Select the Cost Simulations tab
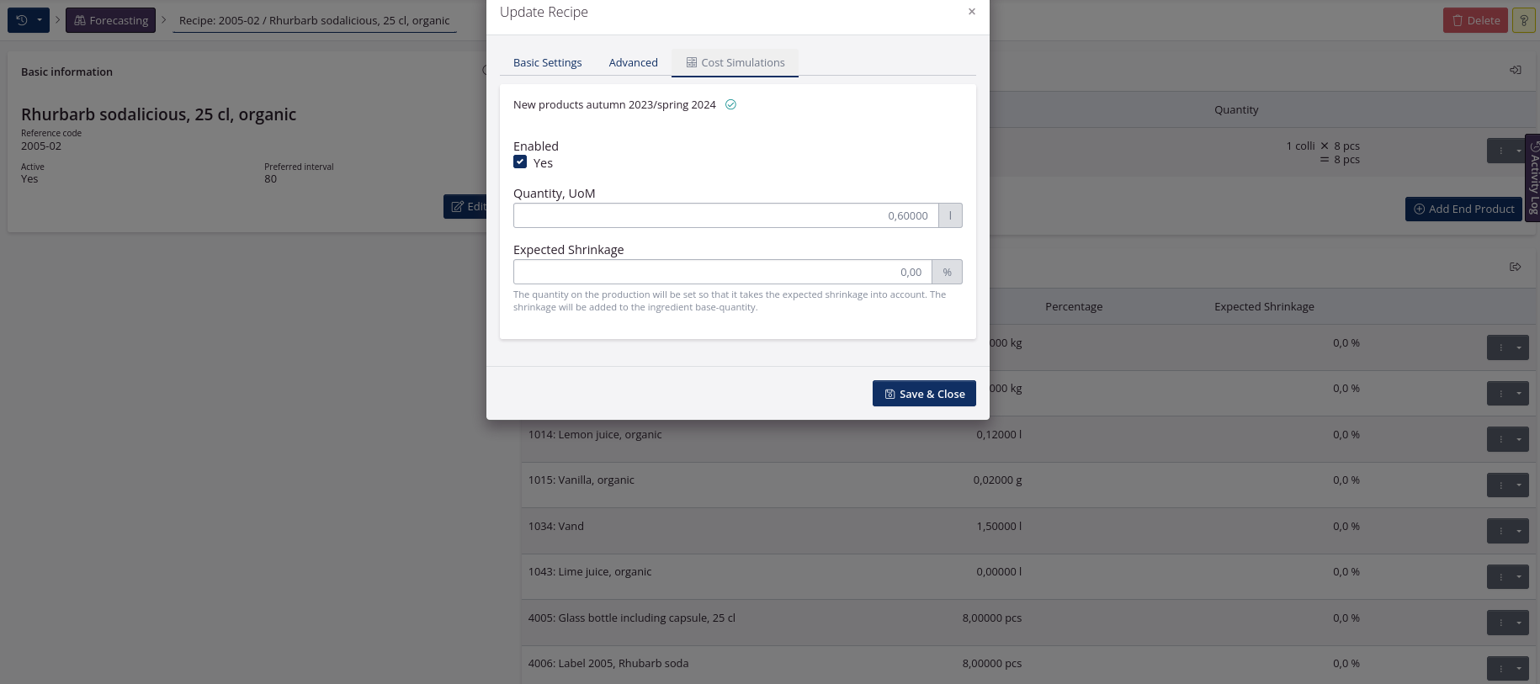 click(735, 63)
